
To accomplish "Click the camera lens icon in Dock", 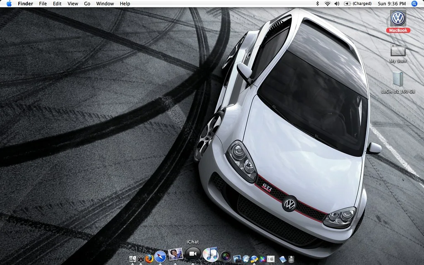I will point(226,256).
